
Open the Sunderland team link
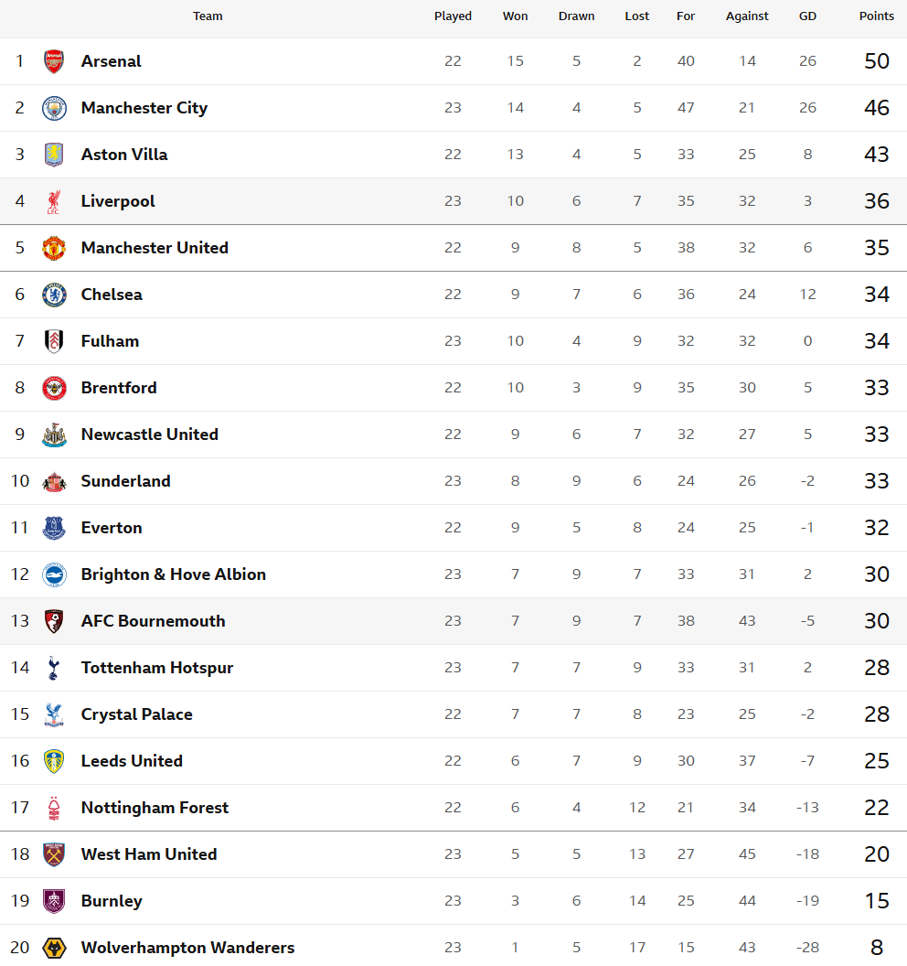(x=125, y=481)
